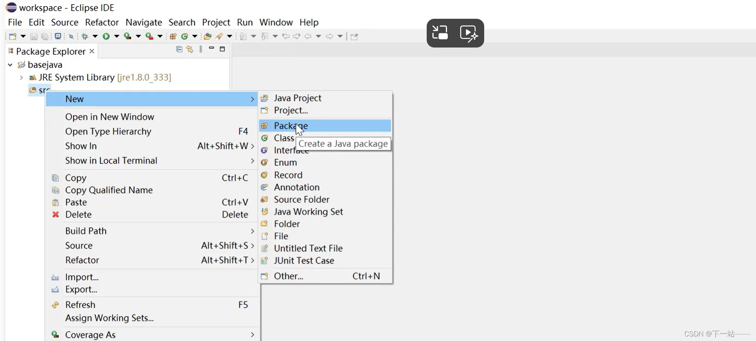The width and height of the screenshot is (756, 341).
Task: Click Open Type Hierarchy context entry
Action: (152, 131)
